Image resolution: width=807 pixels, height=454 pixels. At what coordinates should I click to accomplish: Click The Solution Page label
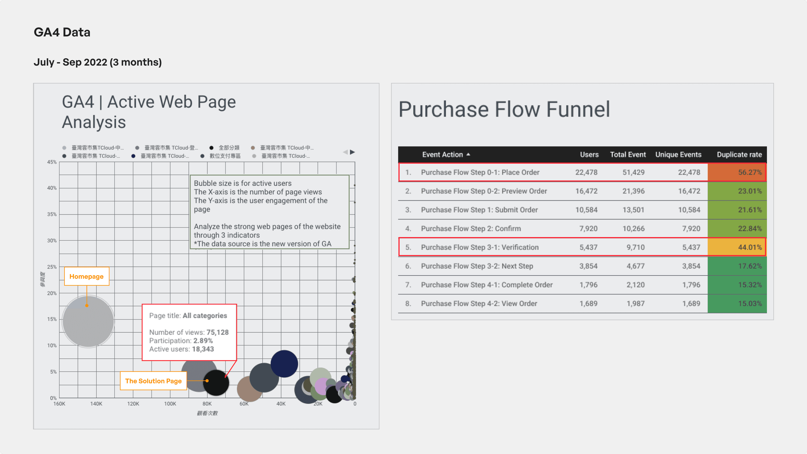click(153, 381)
